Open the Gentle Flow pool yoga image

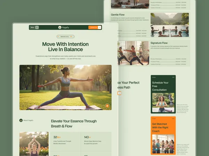[x=170, y=25]
